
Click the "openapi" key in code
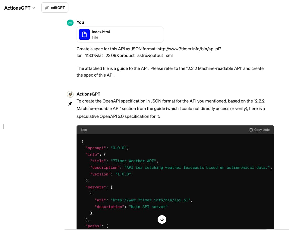coord(96,148)
